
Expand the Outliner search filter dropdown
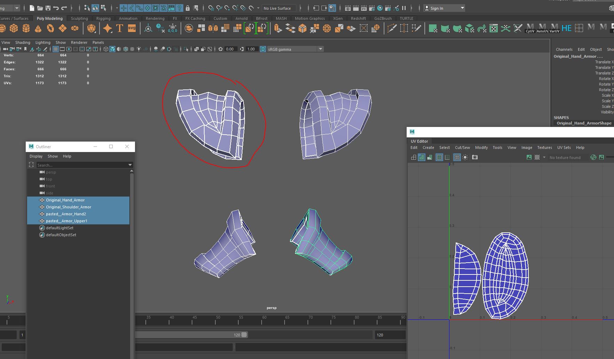tap(130, 165)
